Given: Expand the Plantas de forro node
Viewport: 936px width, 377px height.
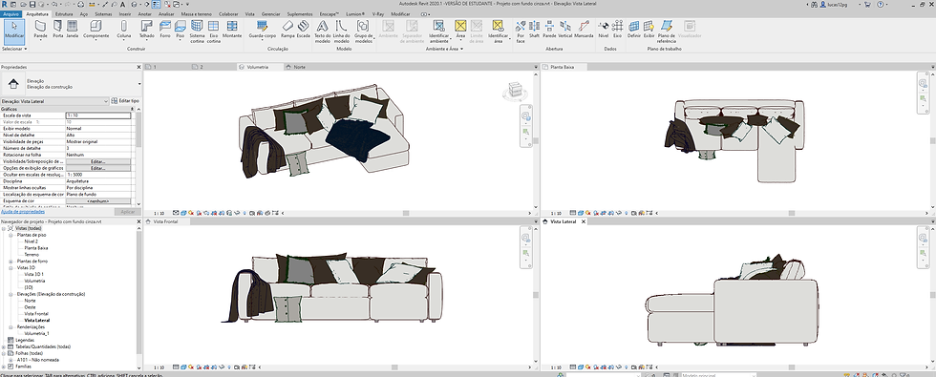Looking at the screenshot, I should click(x=11, y=262).
